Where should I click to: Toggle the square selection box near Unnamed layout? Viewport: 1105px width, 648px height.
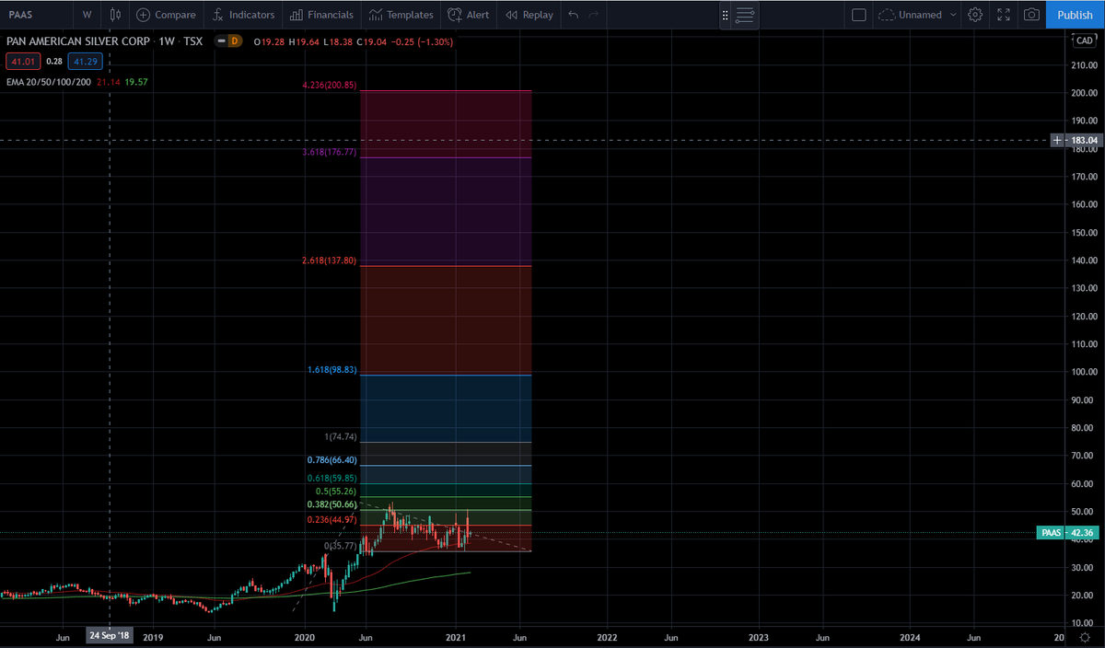(857, 15)
